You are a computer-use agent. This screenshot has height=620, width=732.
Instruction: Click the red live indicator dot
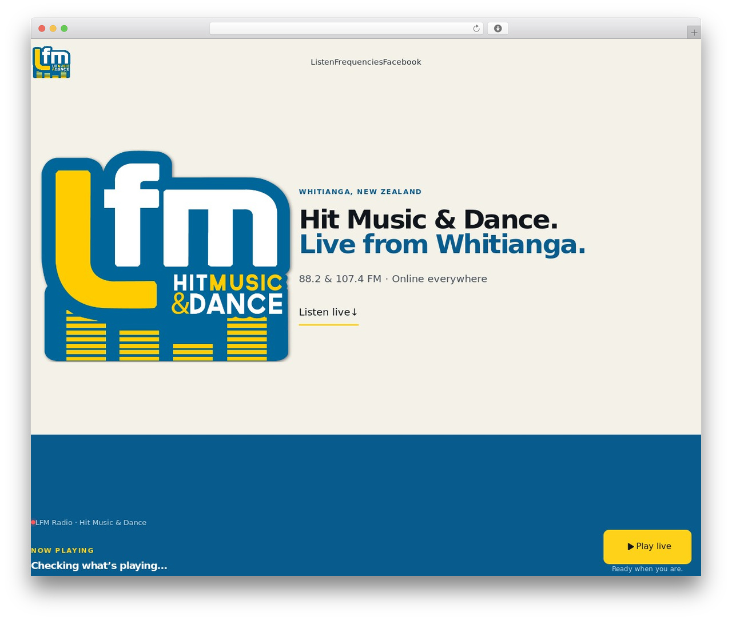pyautogui.click(x=33, y=523)
